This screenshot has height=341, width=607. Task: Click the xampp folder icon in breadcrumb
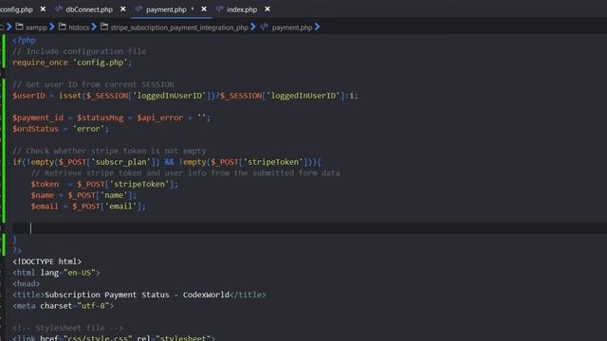19,27
